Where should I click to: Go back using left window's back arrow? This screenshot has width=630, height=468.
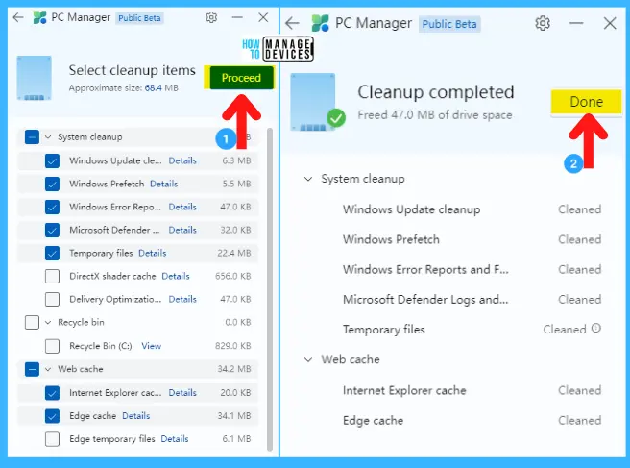coord(18,17)
